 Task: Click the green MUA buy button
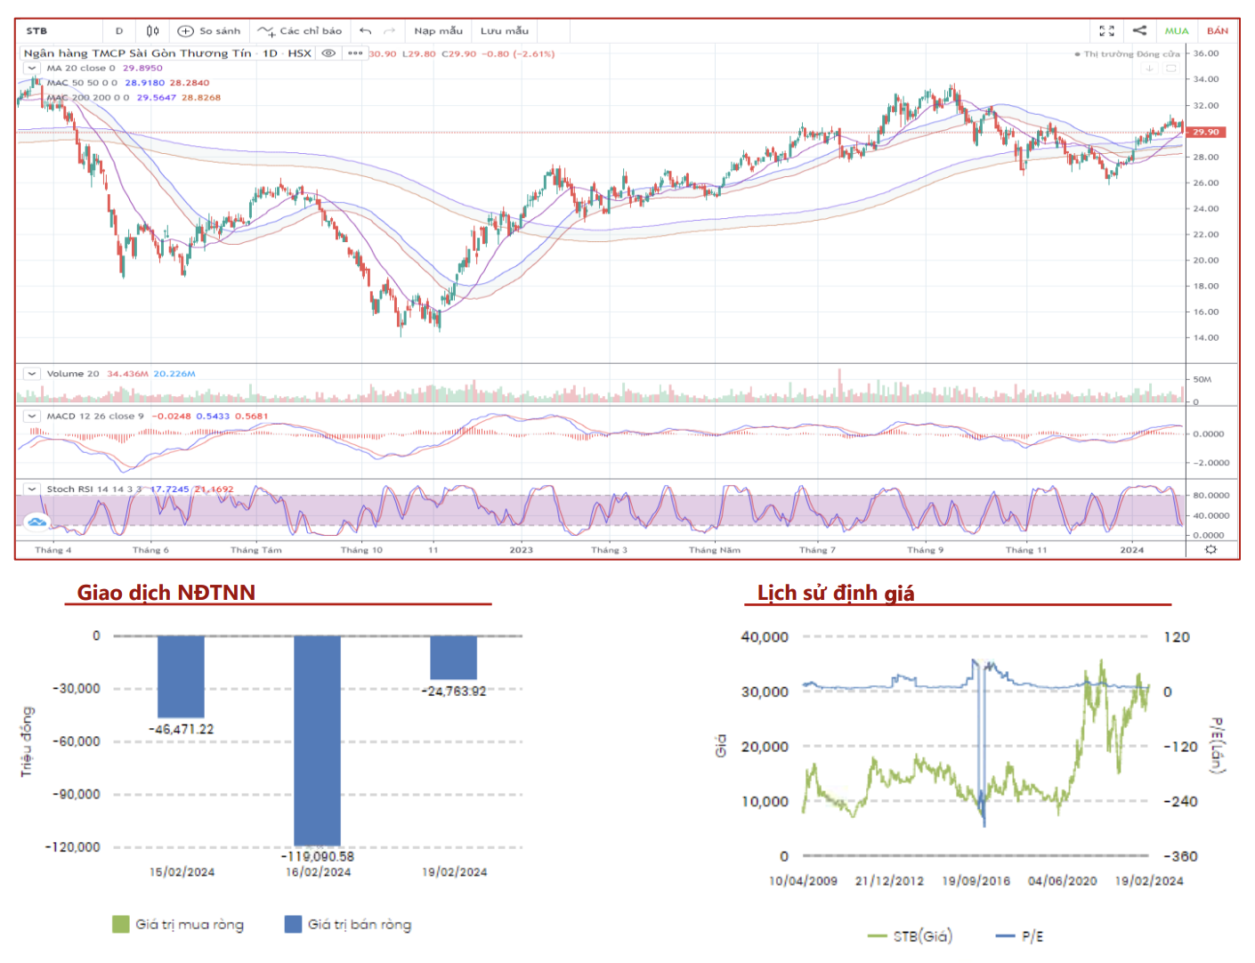1177,31
